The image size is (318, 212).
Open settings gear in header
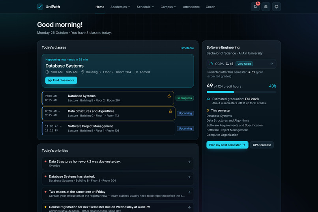pyautogui.click(x=266, y=7)
